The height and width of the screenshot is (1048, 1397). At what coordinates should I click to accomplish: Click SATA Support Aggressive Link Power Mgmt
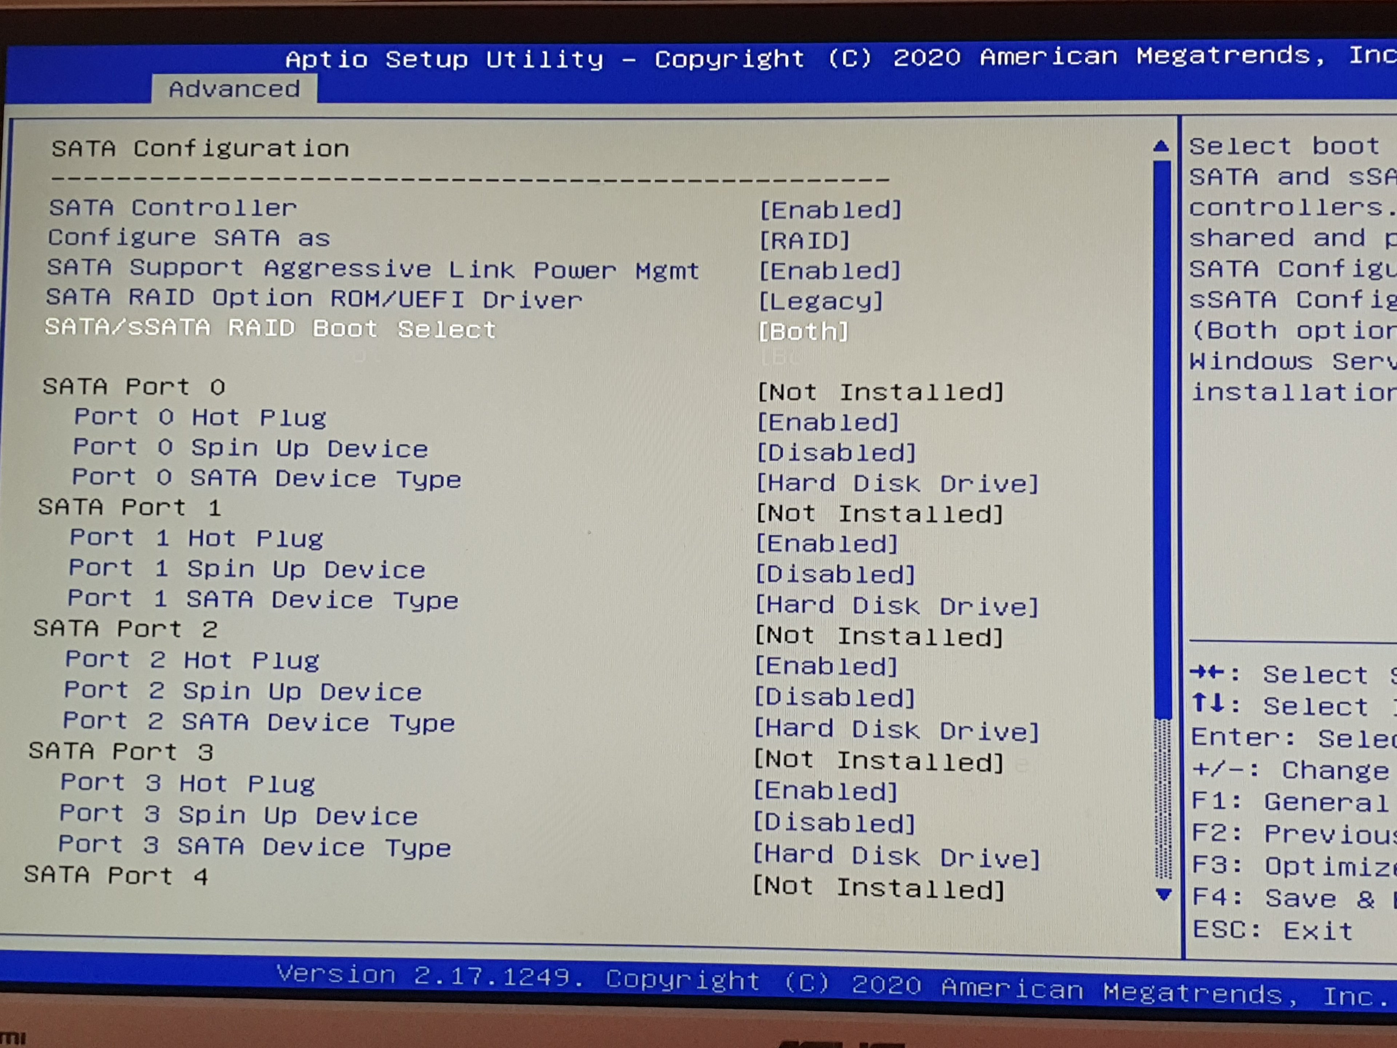(x=373, y=269)
